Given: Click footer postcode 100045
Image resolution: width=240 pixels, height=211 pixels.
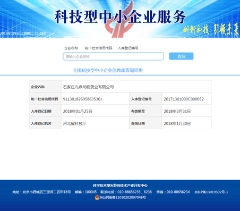Looking at the screenshot, I should [91, 192].
